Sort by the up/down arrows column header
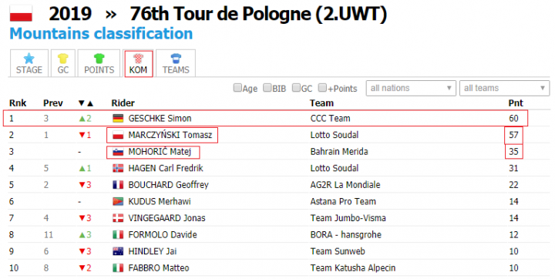This screenshot has width=555, height=279. click(86, 103)
